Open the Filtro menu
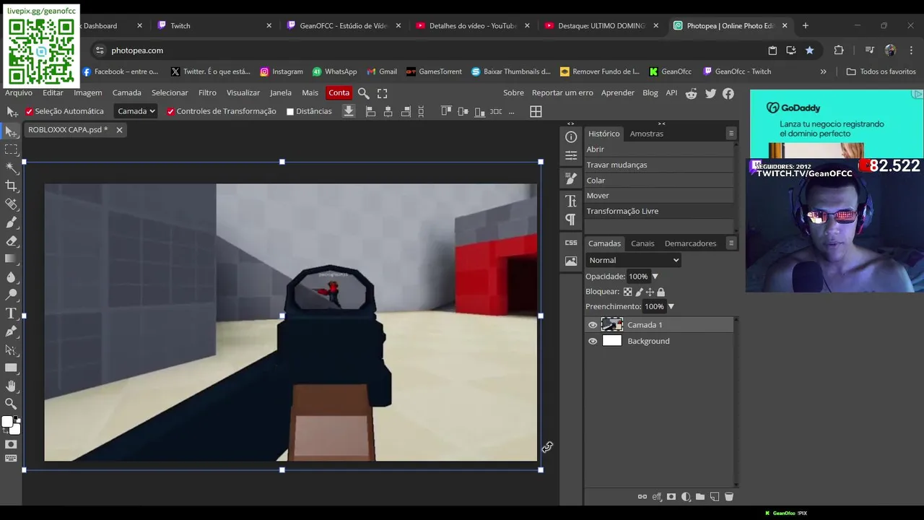The height and width of the screenshot is (520, 924). [207, 92]
